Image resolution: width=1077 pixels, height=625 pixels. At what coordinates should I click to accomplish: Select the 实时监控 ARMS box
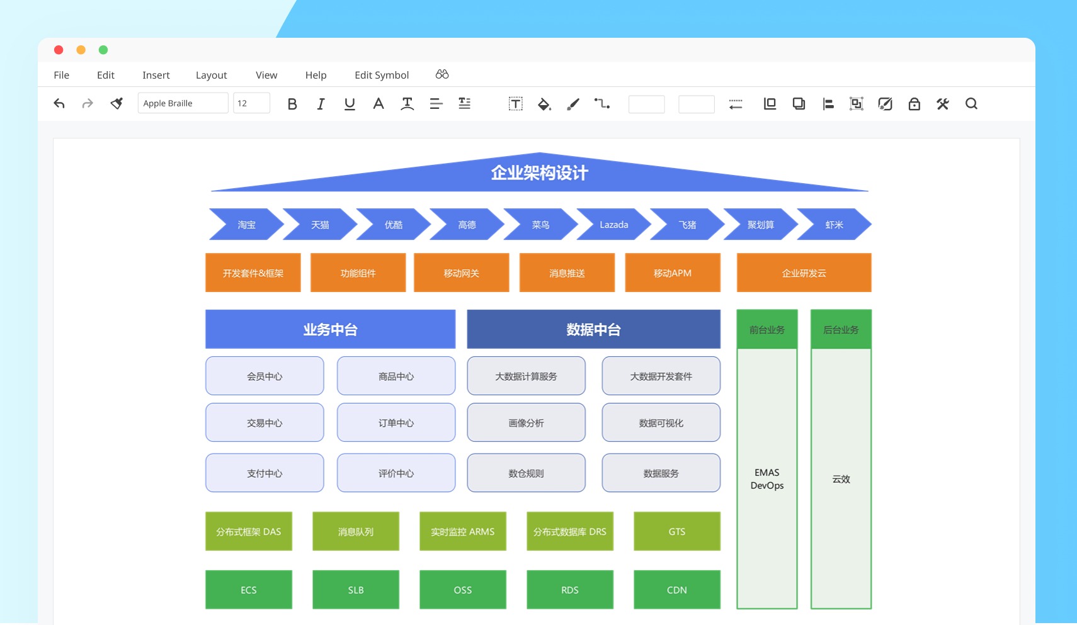pyautogui.click(x=463, y=531)
